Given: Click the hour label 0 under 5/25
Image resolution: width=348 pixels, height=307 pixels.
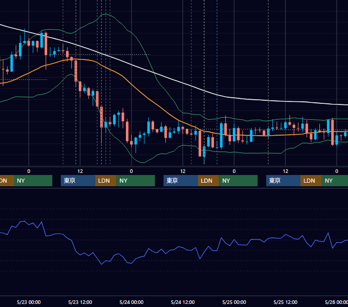Looking at the screenshot, I should [x=234, y=171].
